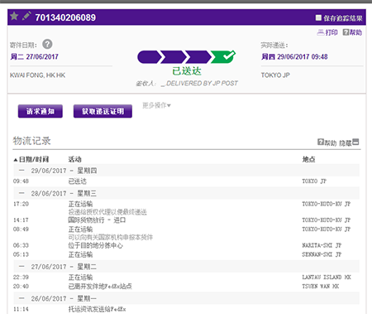The height and width of the screenshot is (314, 372).
Task: Click 投递给授权代理以便最终递送 detail text
Action: coord(107,212)
